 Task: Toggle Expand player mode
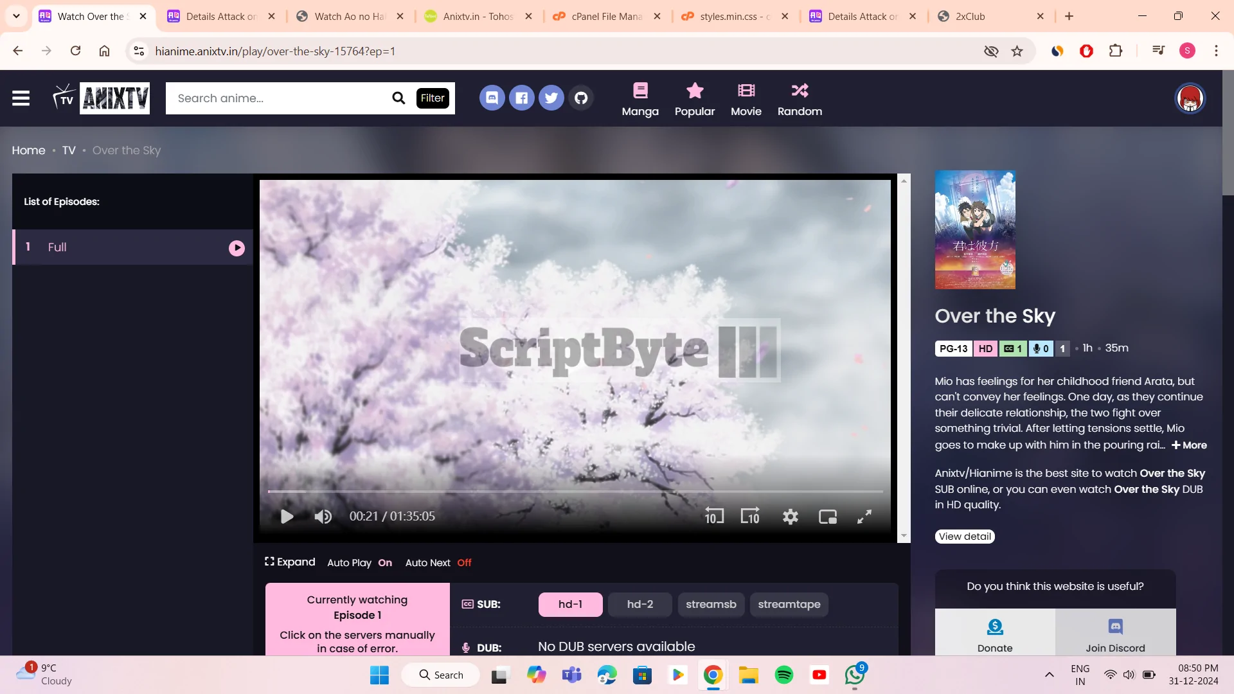pyautogui.click(x=290, y=562)
